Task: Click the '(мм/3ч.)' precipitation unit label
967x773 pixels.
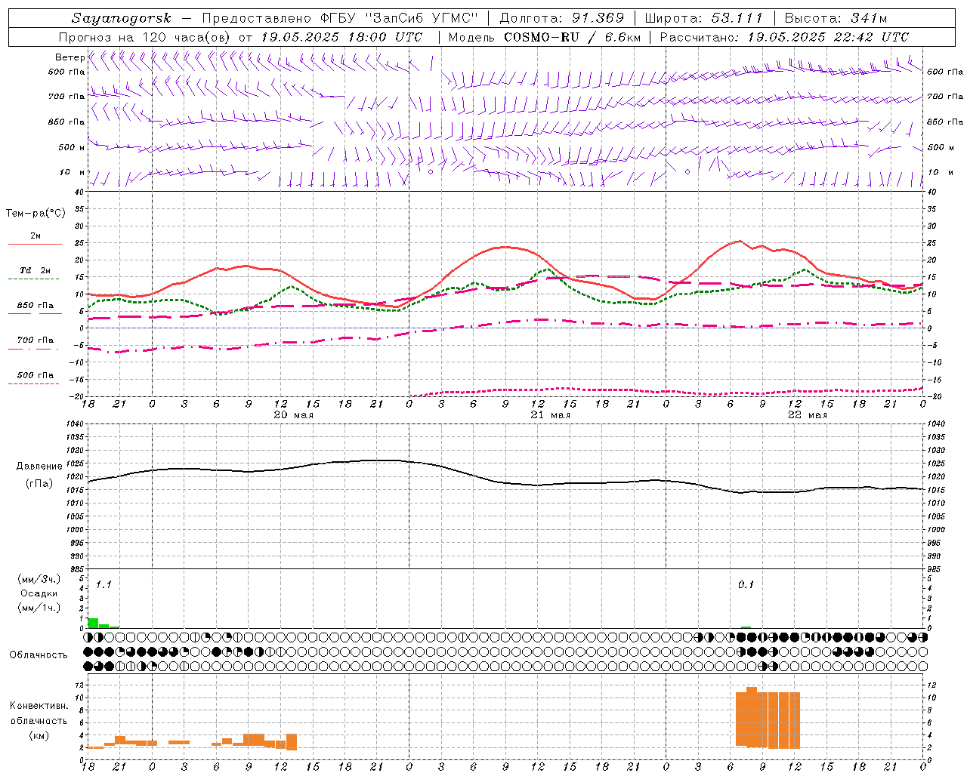Action: [39, 579]
